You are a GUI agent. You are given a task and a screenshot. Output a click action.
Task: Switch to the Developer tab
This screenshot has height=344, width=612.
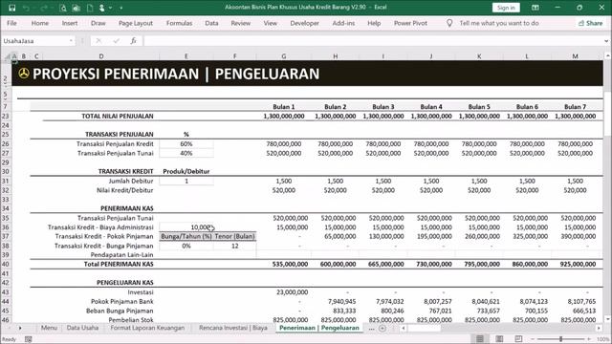click(304, 23)
